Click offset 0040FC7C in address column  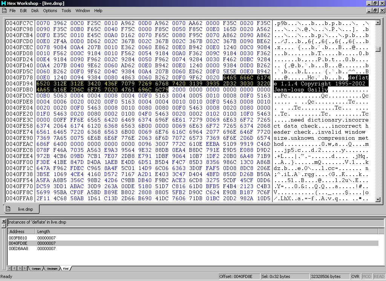(x=20, y=23)
